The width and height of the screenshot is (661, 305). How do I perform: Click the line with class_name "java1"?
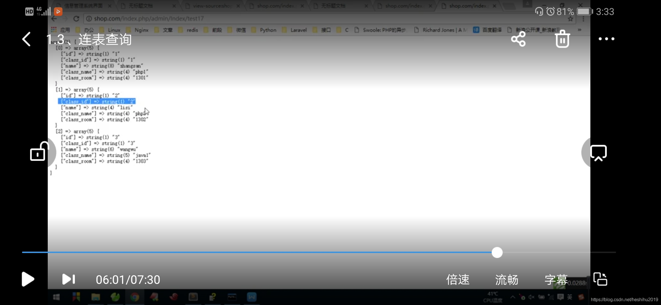tap(106, 155)
